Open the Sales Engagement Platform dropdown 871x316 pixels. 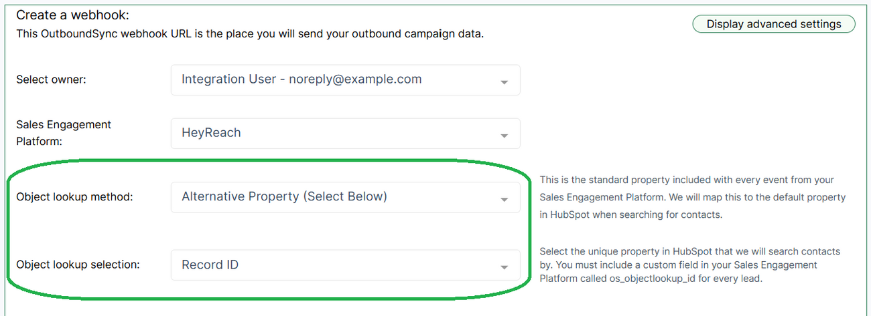[345, 133]
